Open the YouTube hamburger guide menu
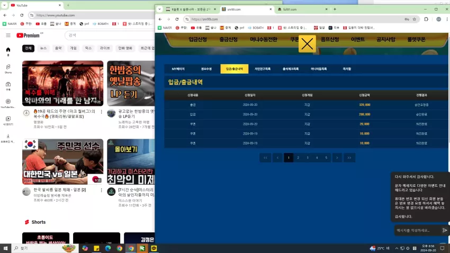Screen dimensions: 450x253 [x=8, y=35]
